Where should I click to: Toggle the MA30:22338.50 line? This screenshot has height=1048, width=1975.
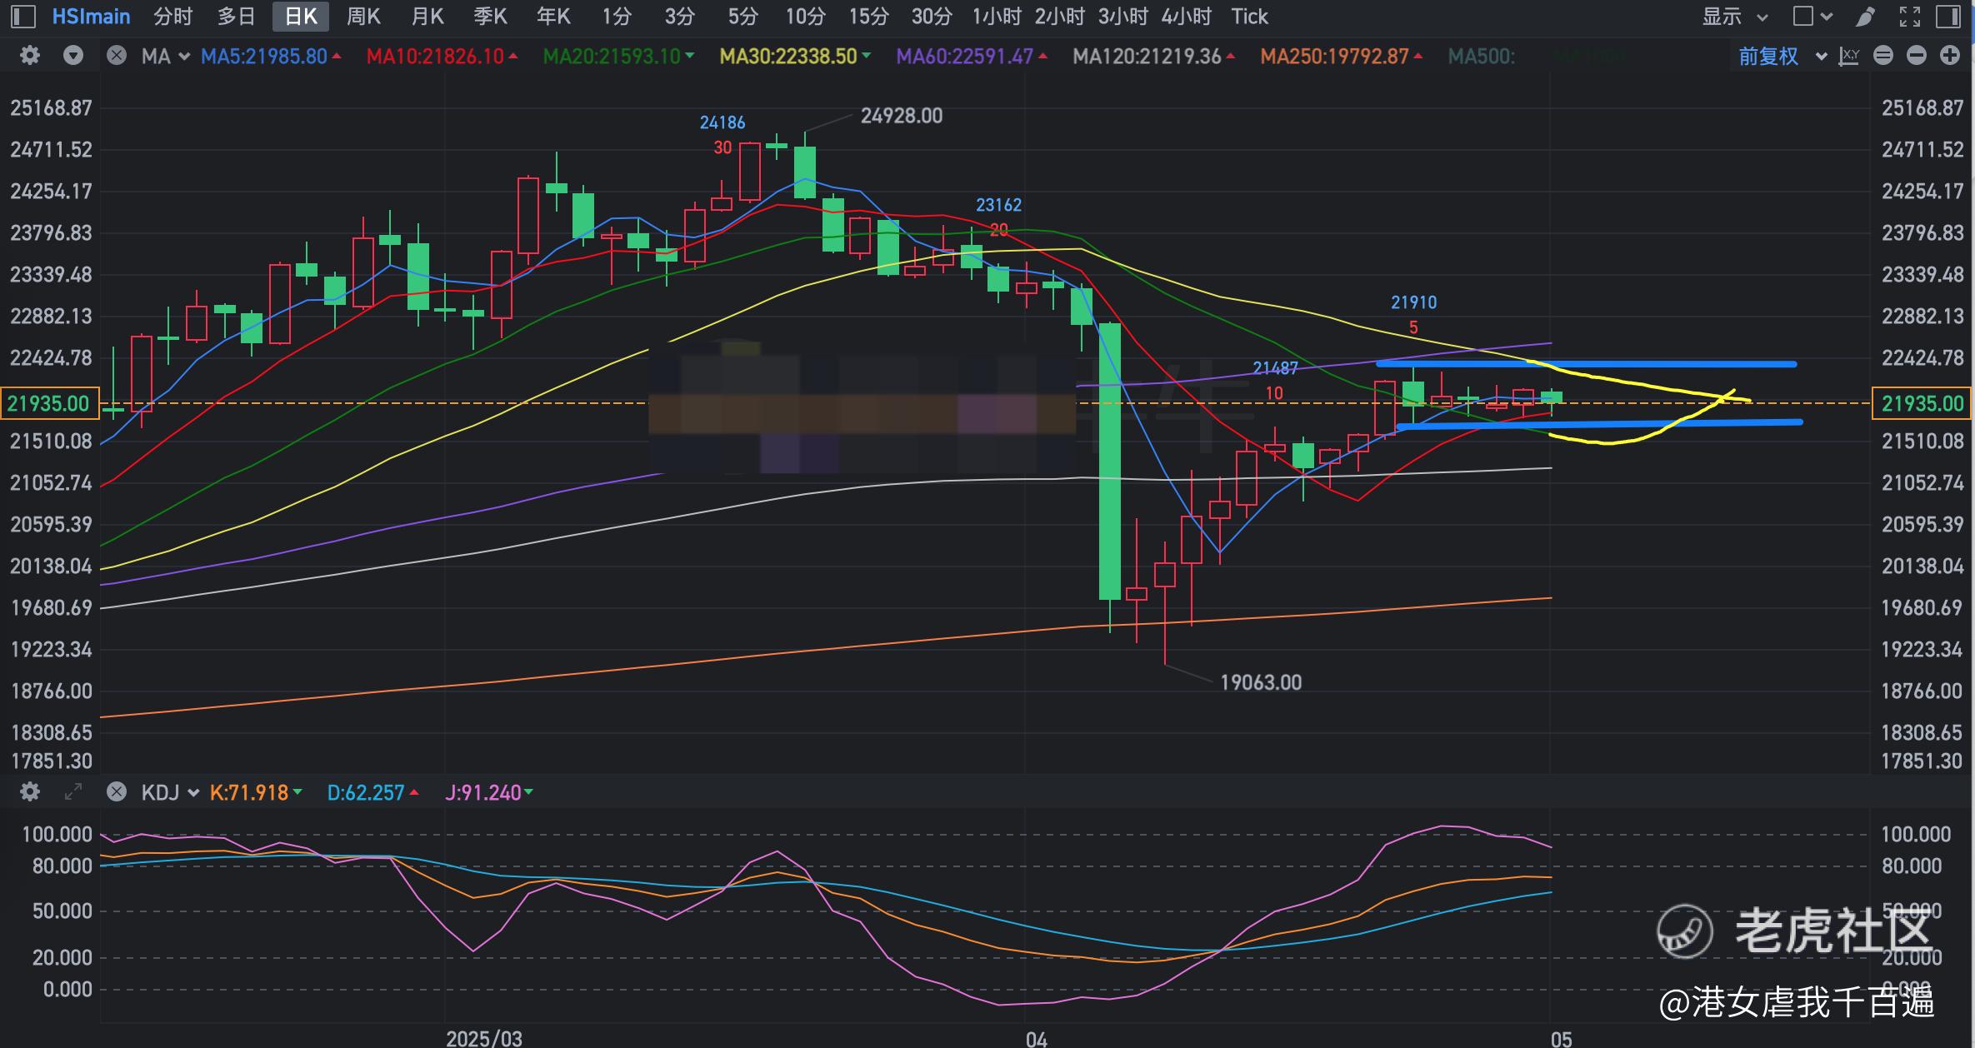point(795,56)
